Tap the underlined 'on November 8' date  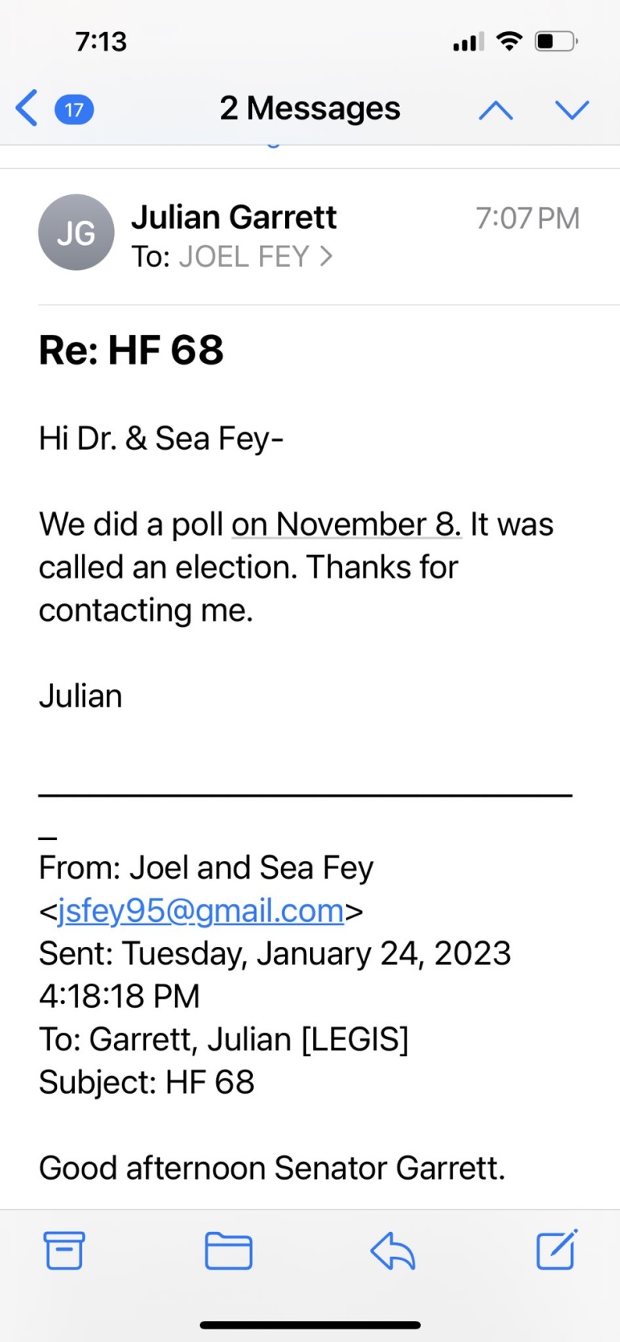pyautogui.click(x=346, y=524)
